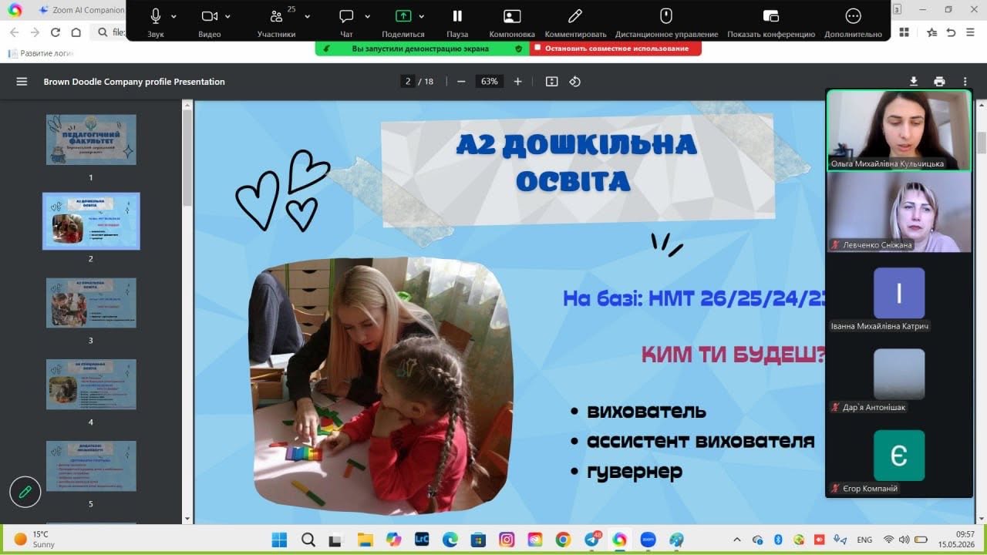Viewport: 987px width, 555px height.
Task: Rotate the PDF counterclockwise
Action: pyautogui.click(x=574, y=82)
